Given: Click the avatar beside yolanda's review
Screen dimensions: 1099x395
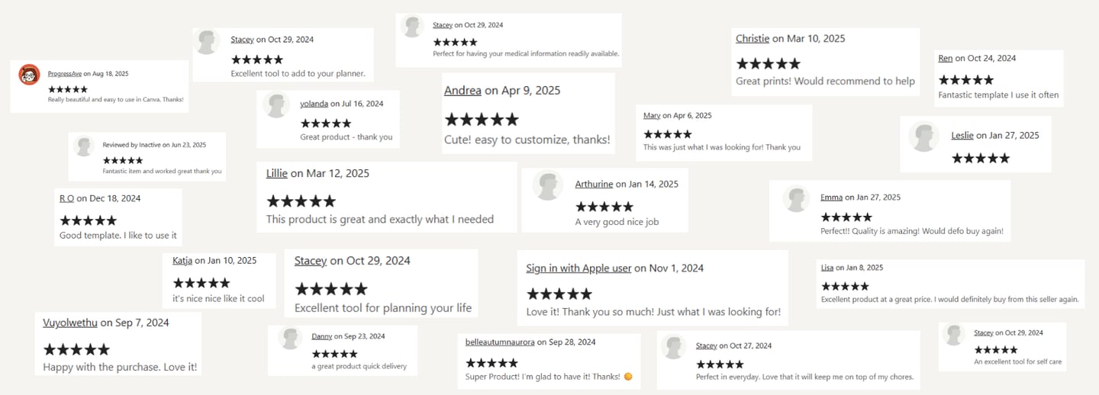Looking at the screenshot, I should [x=276, y=105].
